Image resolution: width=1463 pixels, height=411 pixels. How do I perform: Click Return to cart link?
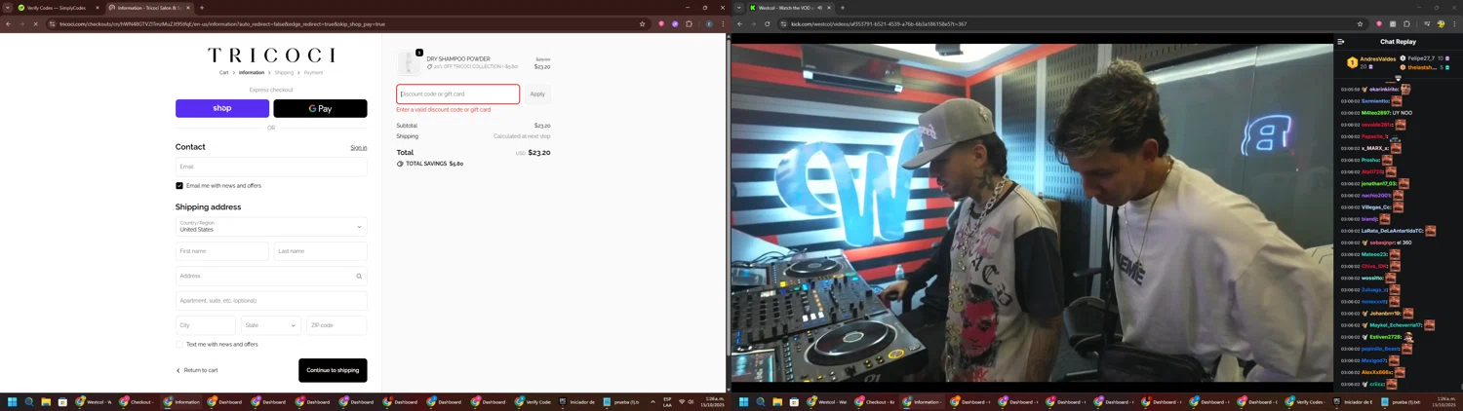[x=197, y=370]
